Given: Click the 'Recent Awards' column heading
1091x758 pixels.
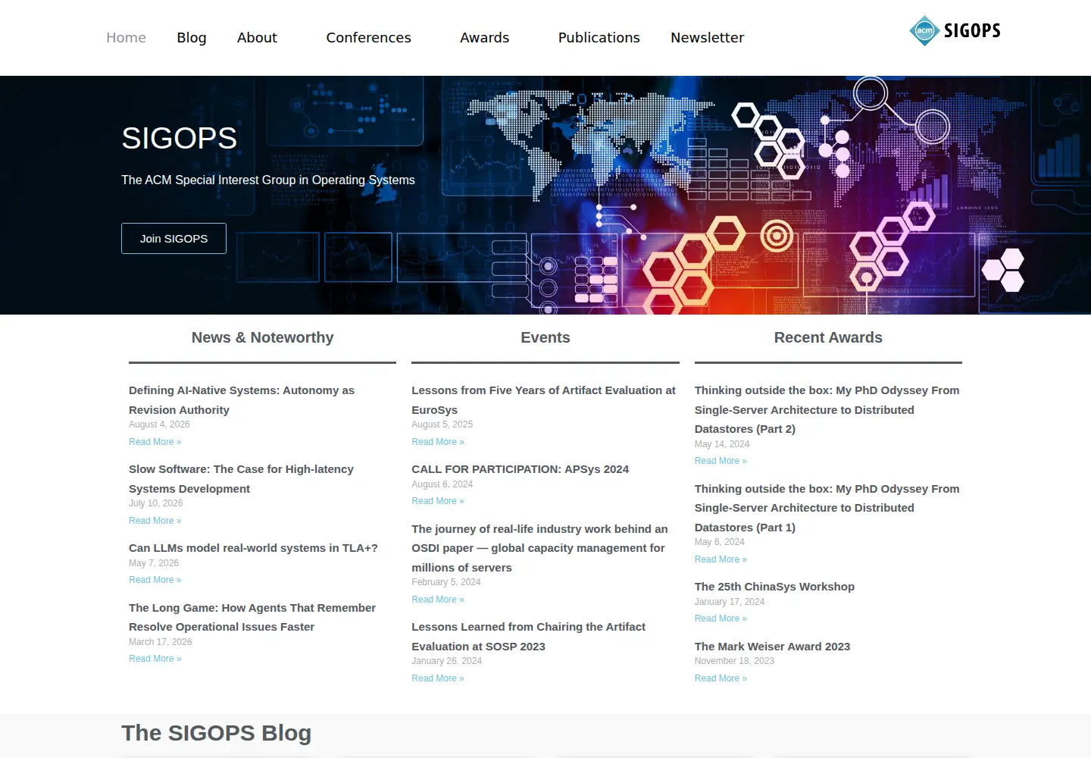Looking at the screenshot, I should (x=828, y=338).
